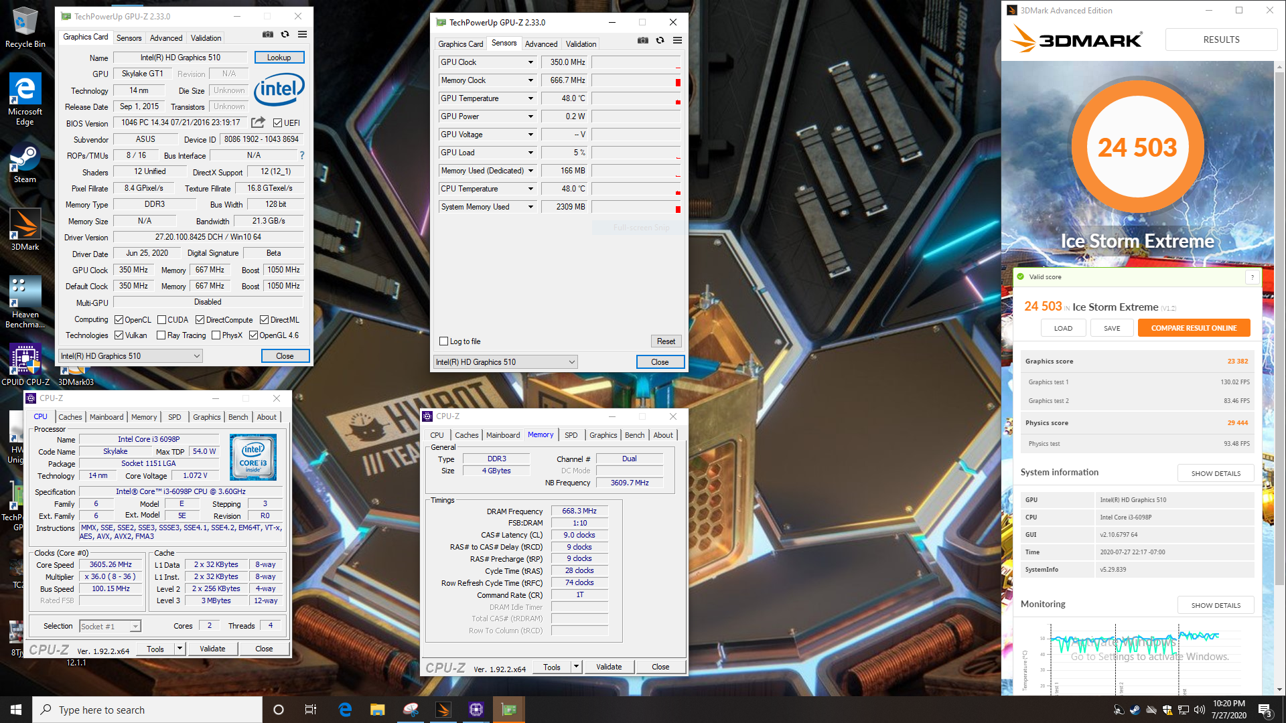This screenshot has height=723, width=1286.
Task: Click COMPARE RESULT ONLINE in 3DMark
Action: [x=1194, y=328]
